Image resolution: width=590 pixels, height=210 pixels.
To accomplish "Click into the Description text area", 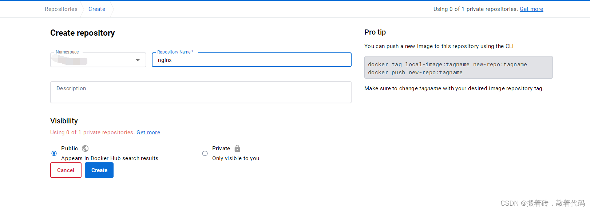I will click(201, 92).
